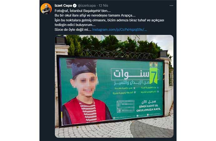
Task: Click the large Arabic headline on billboard
Action: pos(131,75)
